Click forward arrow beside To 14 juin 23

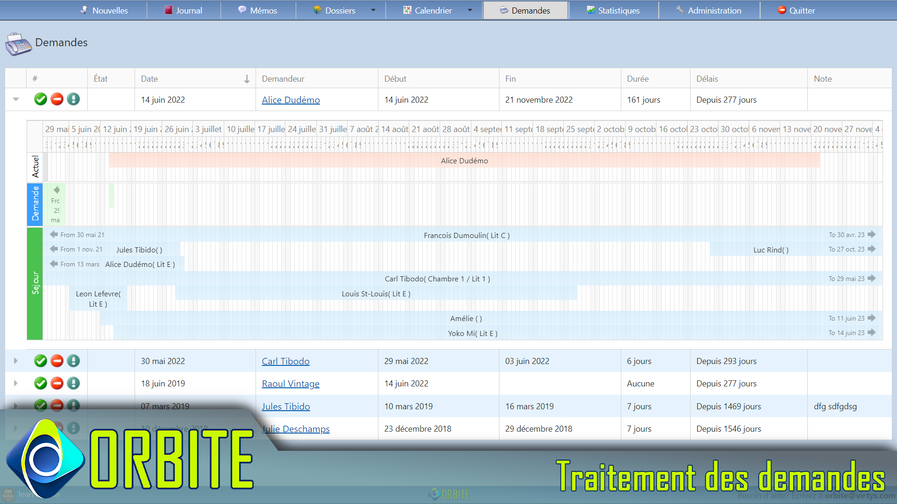click(871, 332)
